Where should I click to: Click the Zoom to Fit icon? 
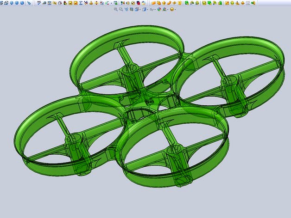(x=116, y=9)
